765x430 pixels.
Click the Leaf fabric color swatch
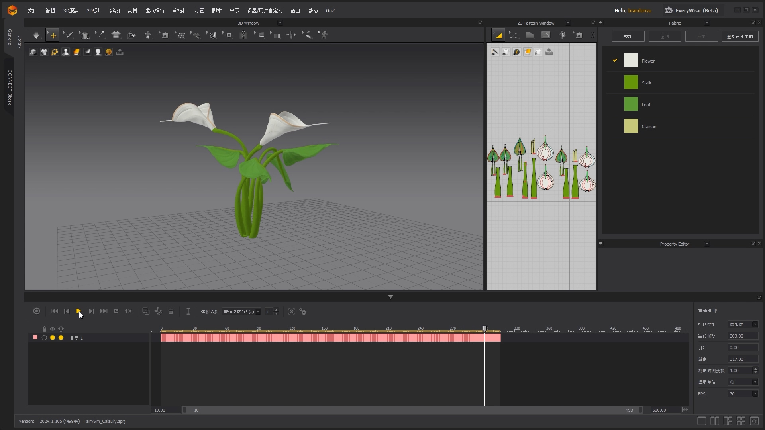(631, 104)
